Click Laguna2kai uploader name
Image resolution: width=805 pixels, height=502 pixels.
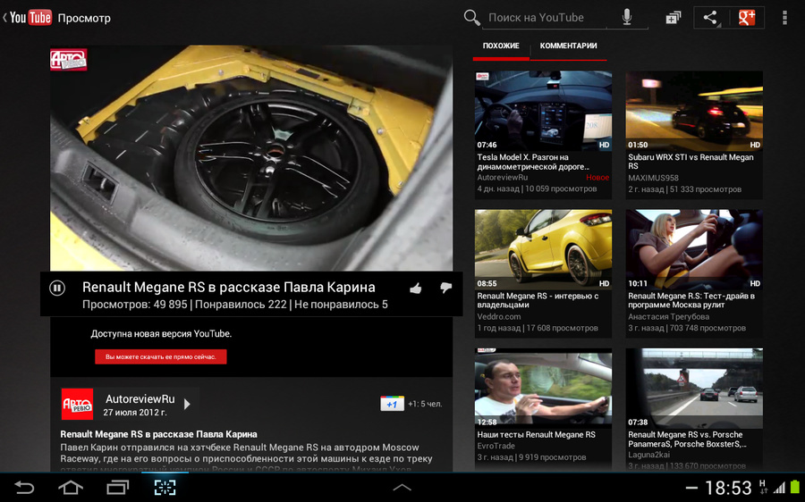click(649, 455)
